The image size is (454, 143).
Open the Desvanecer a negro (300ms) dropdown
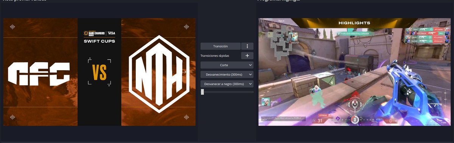point(227,84)
